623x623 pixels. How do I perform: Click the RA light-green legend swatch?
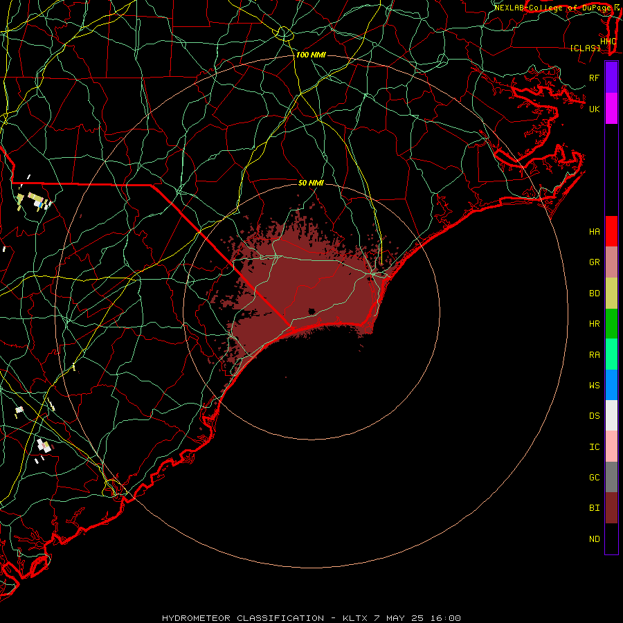tap(611, 354)
